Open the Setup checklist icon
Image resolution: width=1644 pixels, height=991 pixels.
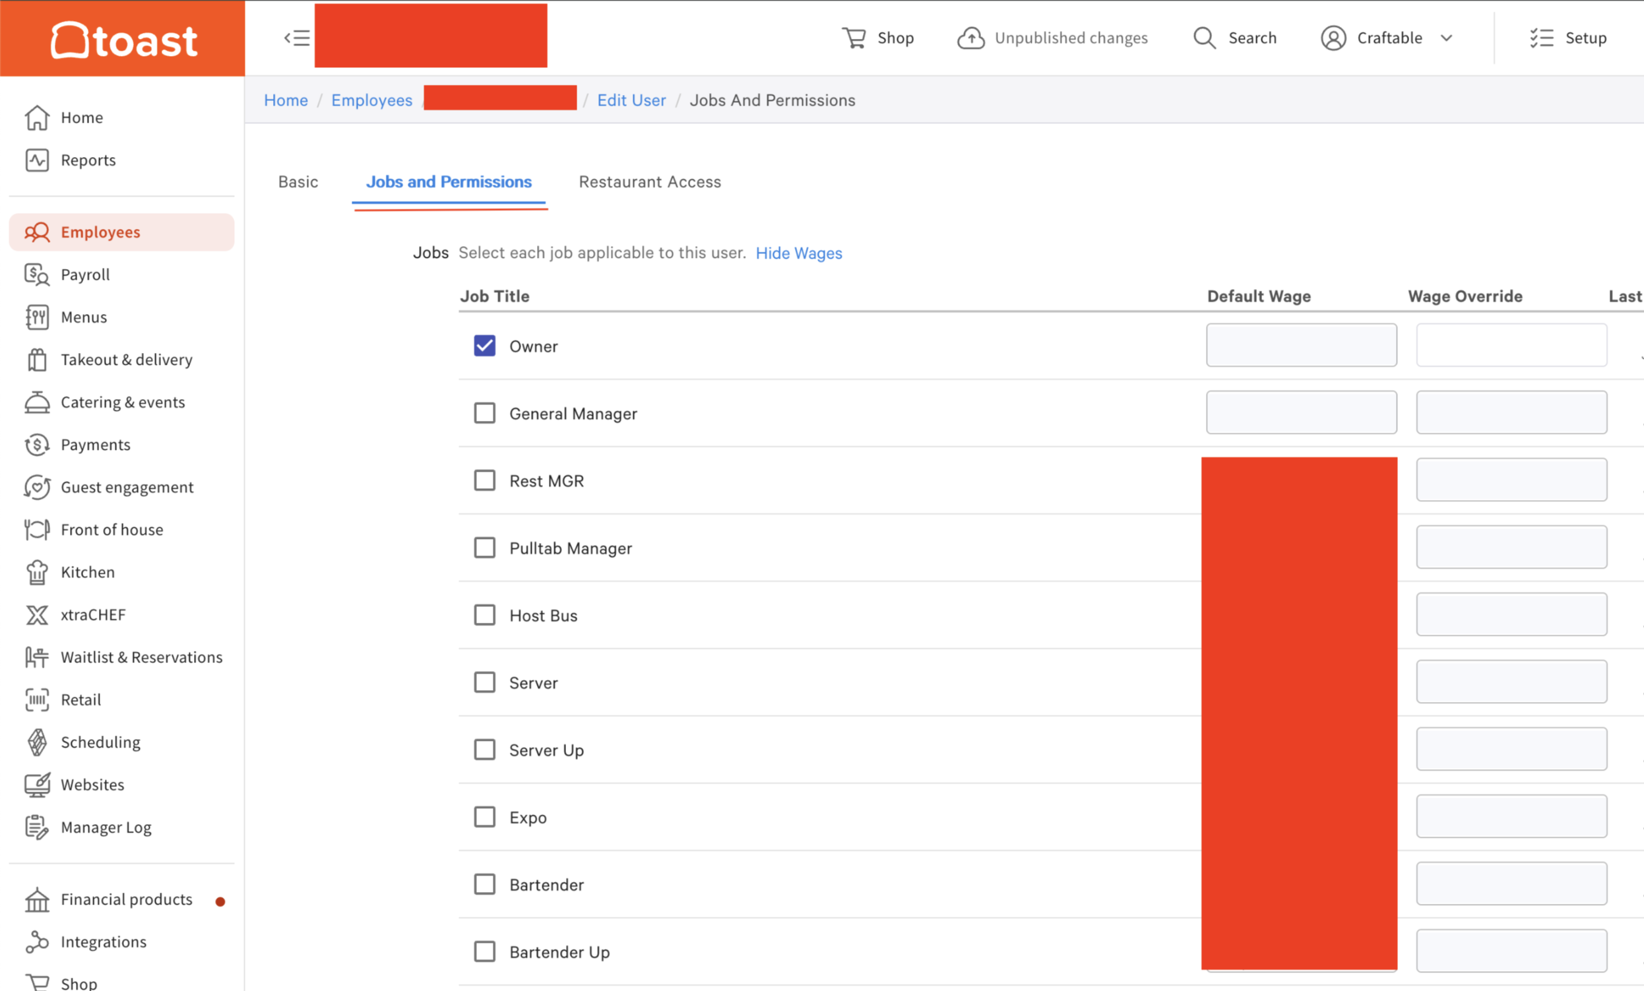click(x=1542, y=38)
